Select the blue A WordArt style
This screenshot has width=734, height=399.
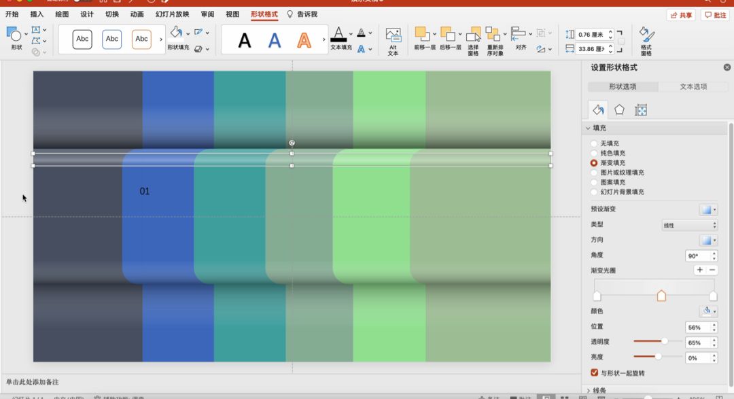[x=275, y=41]
